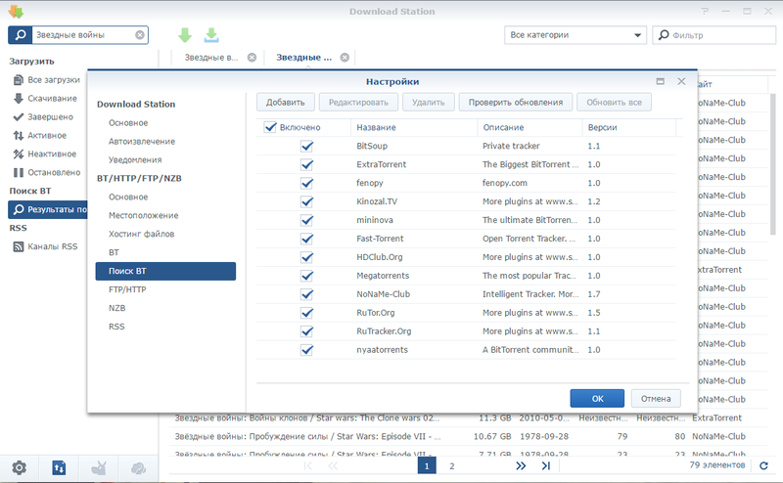Screen dimensions: 783x483
Task: Click the results list vertical scrollbar
Action: pyautogui.click(x=773, y=164)
